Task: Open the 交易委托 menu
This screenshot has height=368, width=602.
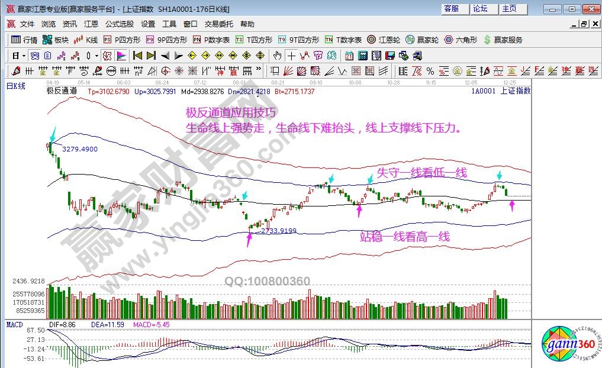Action: click(x=219, y=24)
